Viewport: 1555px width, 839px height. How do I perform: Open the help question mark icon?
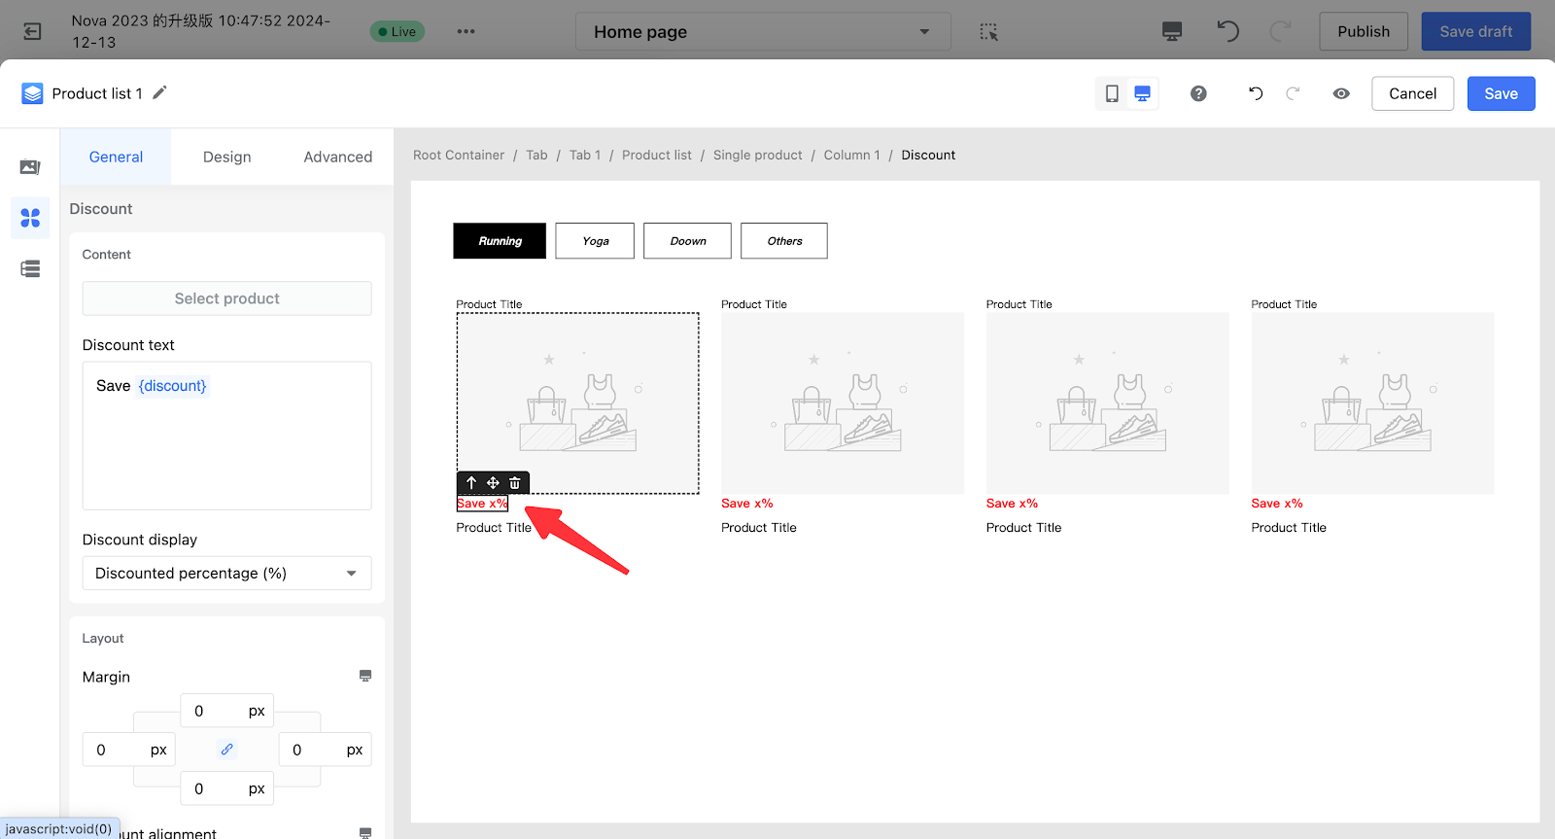point(1198,93)
